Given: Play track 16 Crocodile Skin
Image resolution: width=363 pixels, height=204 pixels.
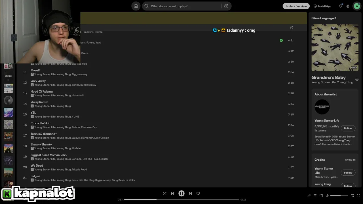Looking at the screenshot, I should tap(25, 125).
